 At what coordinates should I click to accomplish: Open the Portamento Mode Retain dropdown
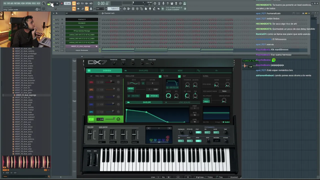[224, 91]
